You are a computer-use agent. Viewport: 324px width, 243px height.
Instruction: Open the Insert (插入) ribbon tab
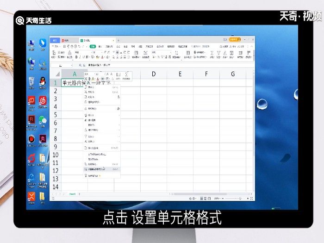coord(100,47)
